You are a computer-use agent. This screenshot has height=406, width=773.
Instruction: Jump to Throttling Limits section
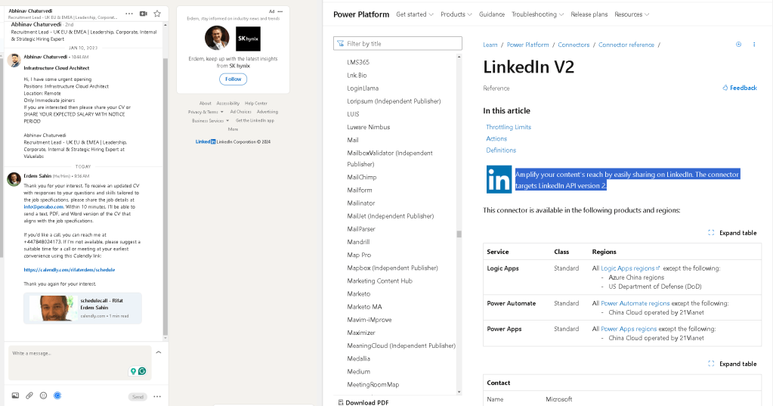[x=509, y=127]
